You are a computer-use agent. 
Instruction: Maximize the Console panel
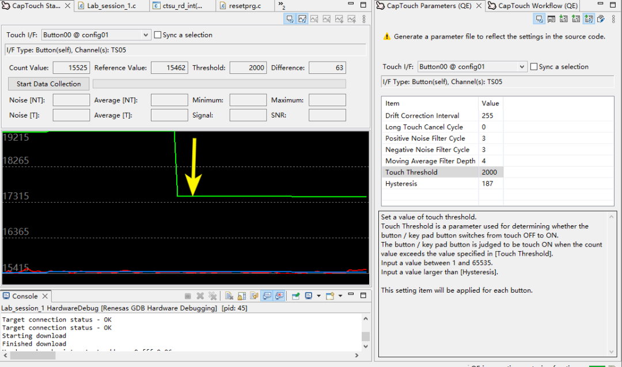pyautogui.click(x=363, y=295)
